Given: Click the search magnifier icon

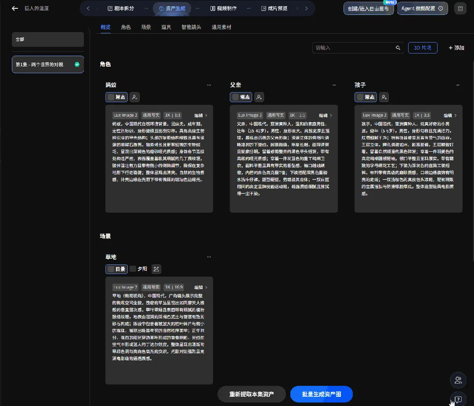Looking at the screenshot, I should click(x=398, y=48).
